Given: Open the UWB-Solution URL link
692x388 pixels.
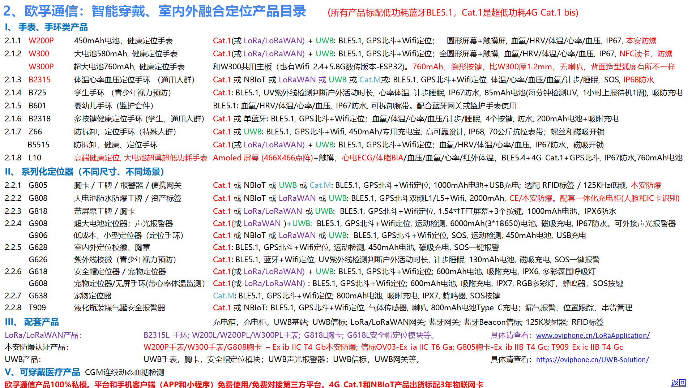Looking at the screenshot, I should [x=592, y=359].
